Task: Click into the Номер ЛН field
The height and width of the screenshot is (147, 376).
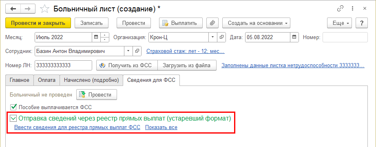Action: (63, 66)
